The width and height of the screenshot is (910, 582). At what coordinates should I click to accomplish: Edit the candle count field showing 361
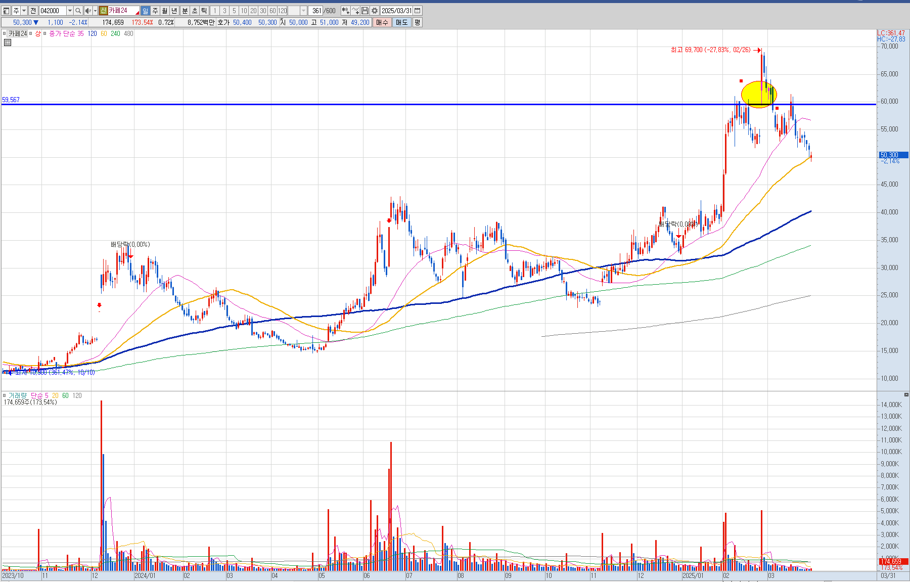[316, 11]
